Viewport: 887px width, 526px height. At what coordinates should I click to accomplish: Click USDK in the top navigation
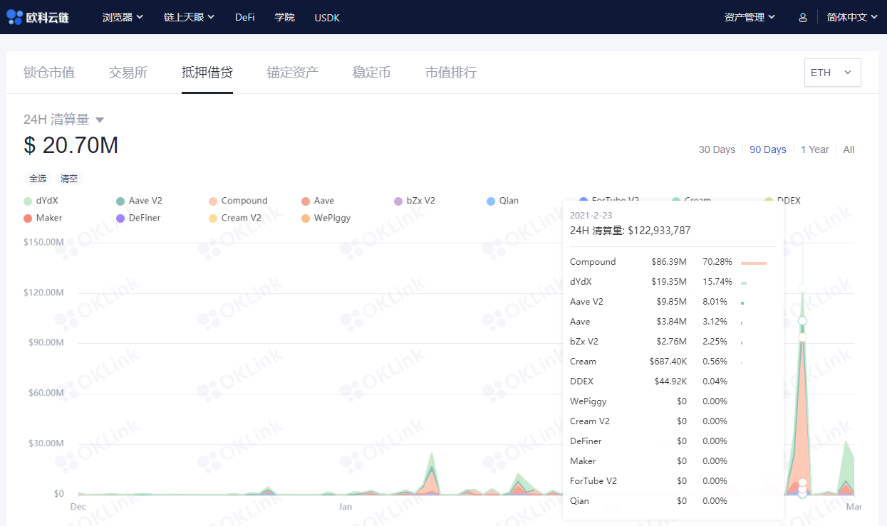(326, 17)
